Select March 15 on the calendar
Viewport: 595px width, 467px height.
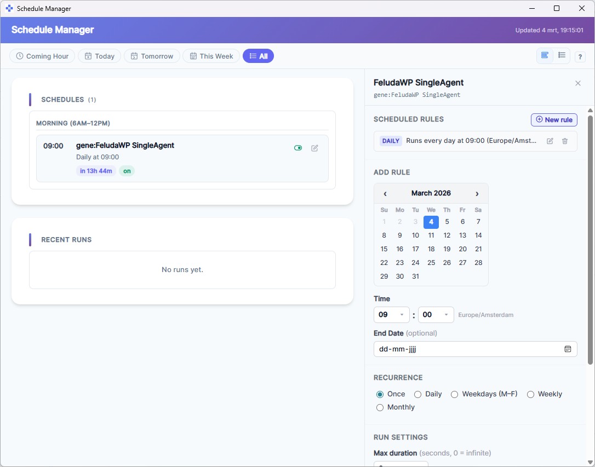[x=384, y=249]
